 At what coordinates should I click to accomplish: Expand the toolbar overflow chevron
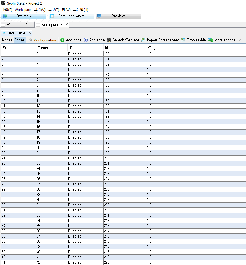[240, 40]
